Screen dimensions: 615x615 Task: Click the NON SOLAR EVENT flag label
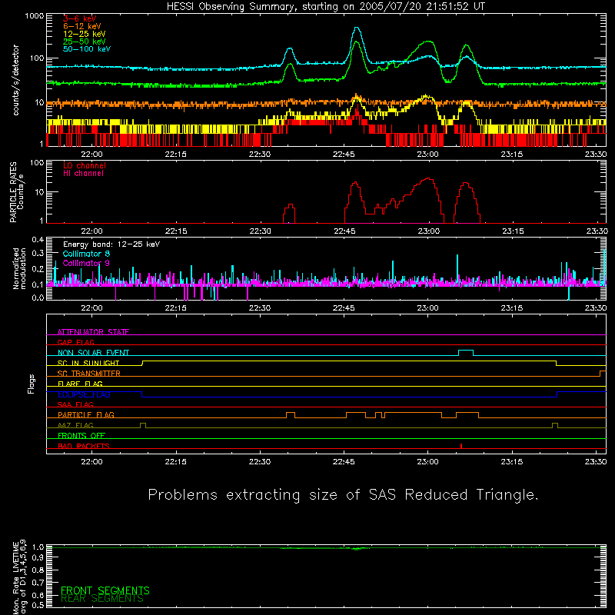(93, 353)
